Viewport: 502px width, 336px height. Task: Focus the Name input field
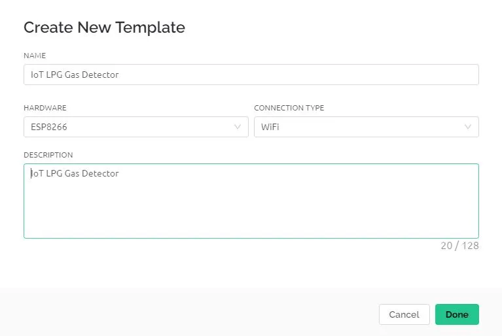tap(251, 75)
